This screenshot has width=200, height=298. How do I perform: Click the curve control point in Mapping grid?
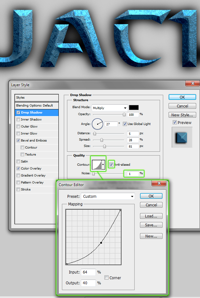coord(101,243)
